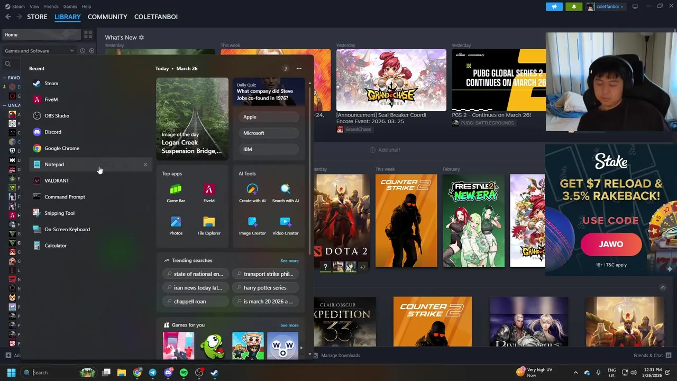Go back with Steam back arrow

click(x=8, y=17)
